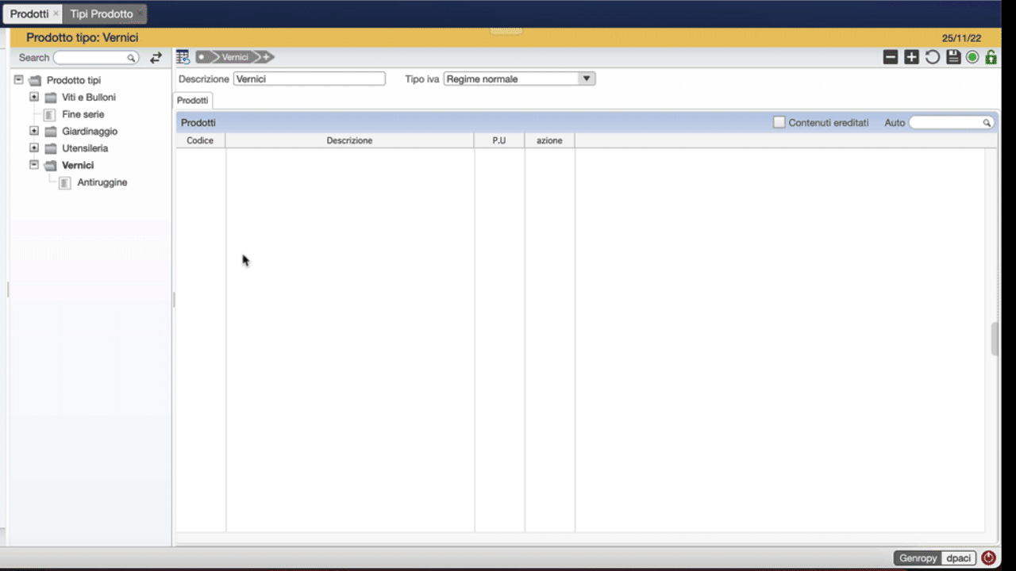
Task: Open the table view icon above Descrizione
Action: tap(183, 57)
